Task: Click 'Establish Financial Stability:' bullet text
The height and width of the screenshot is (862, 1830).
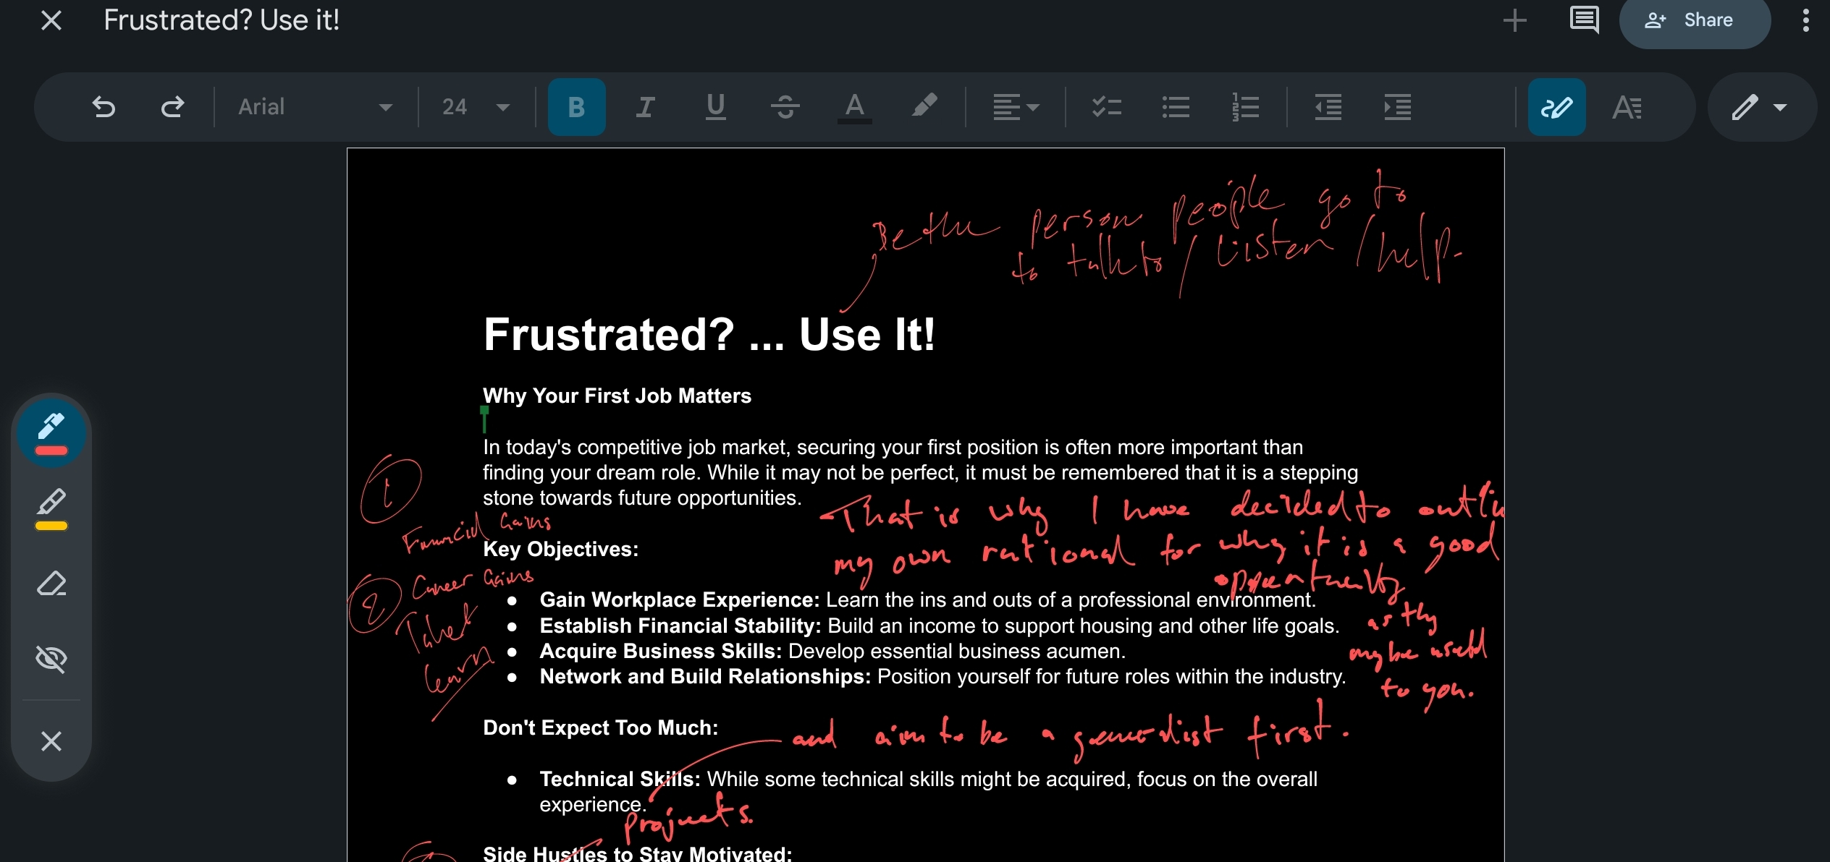Action: (680, 626)
